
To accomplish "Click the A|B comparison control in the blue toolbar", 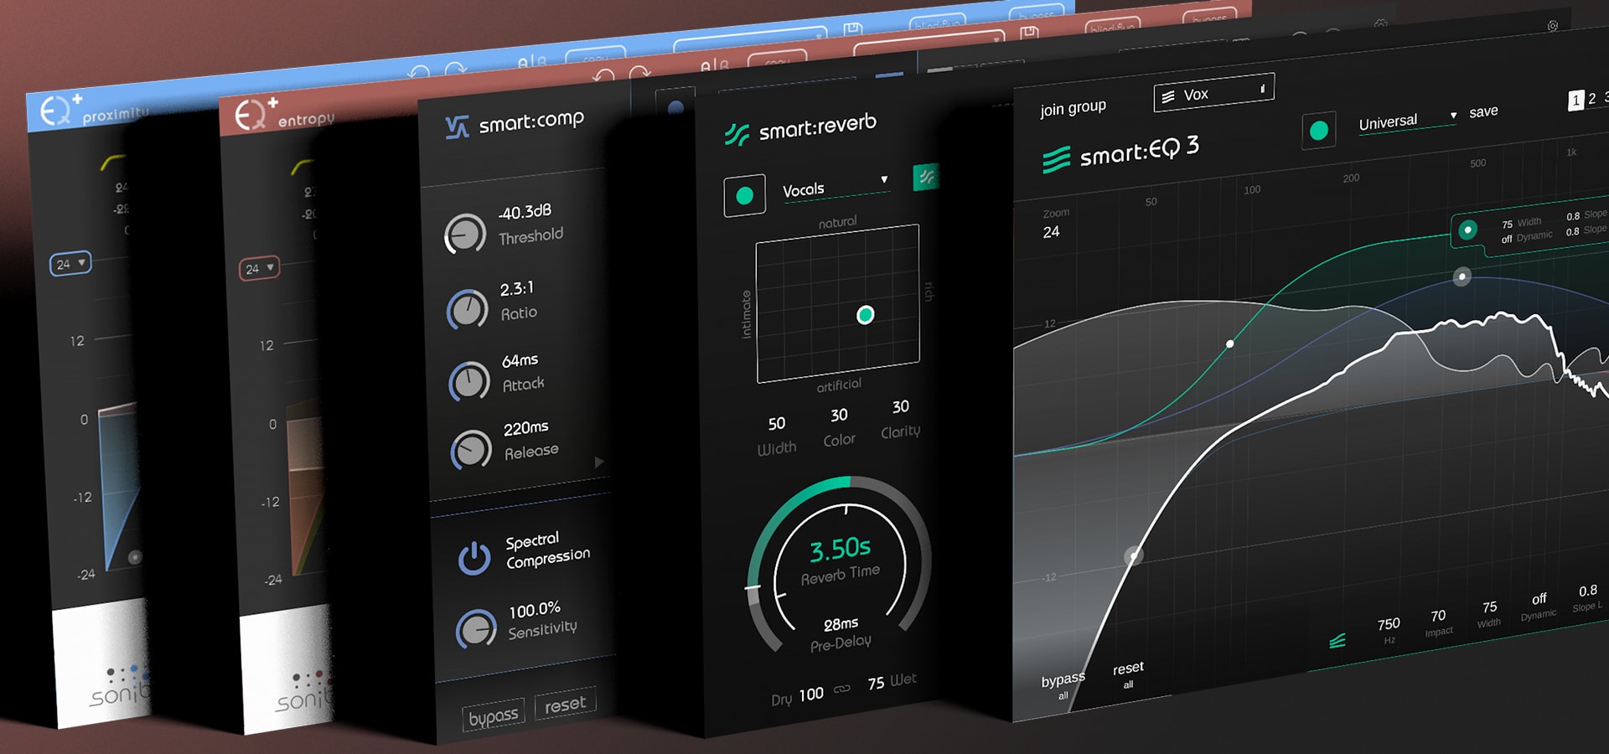I will pos(531,59).
